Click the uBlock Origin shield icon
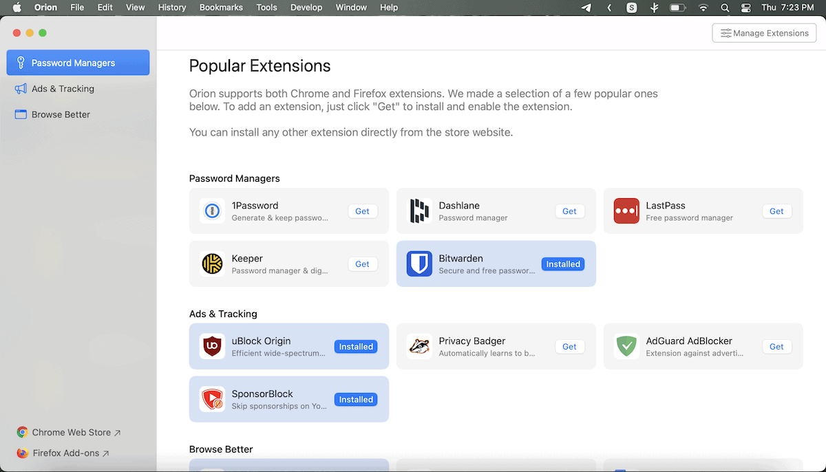This screenshot has height=472, width=826. 212,347
